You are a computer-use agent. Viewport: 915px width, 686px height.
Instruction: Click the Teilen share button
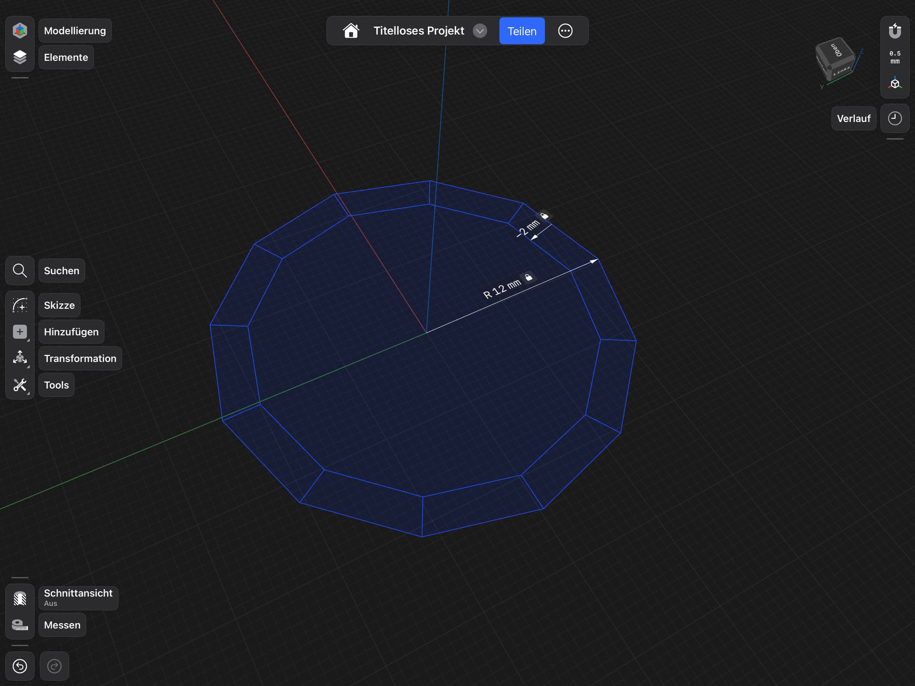tap(522, 31)
